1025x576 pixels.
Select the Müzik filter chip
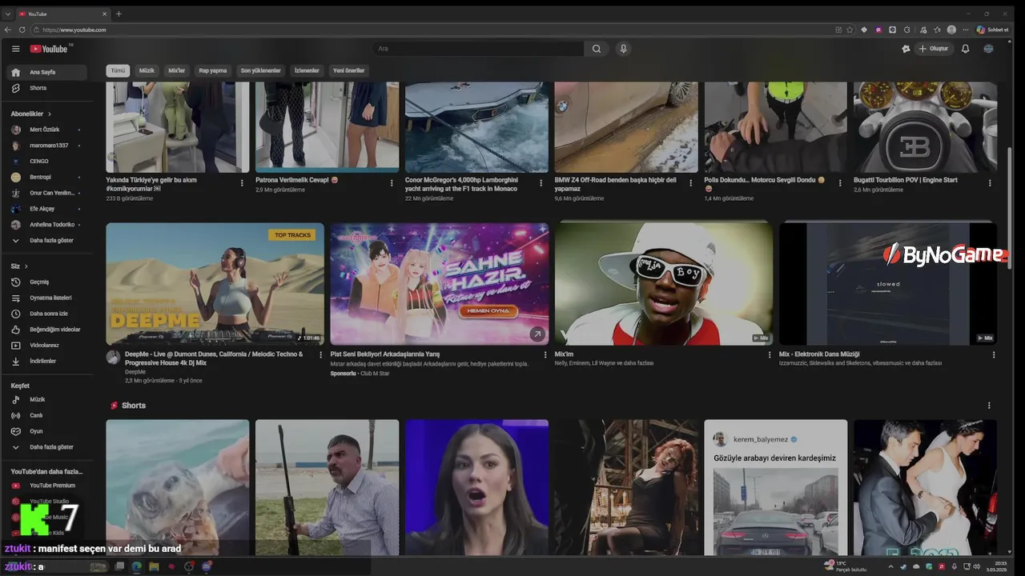[x=147, y=70]
